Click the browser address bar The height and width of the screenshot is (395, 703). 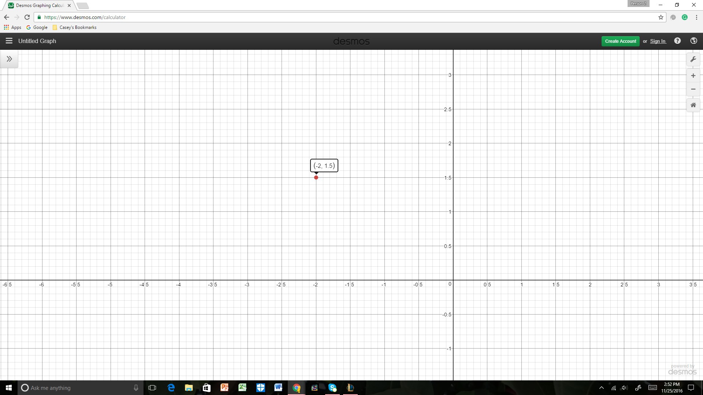pyautogui.click(x=330, y=17)
